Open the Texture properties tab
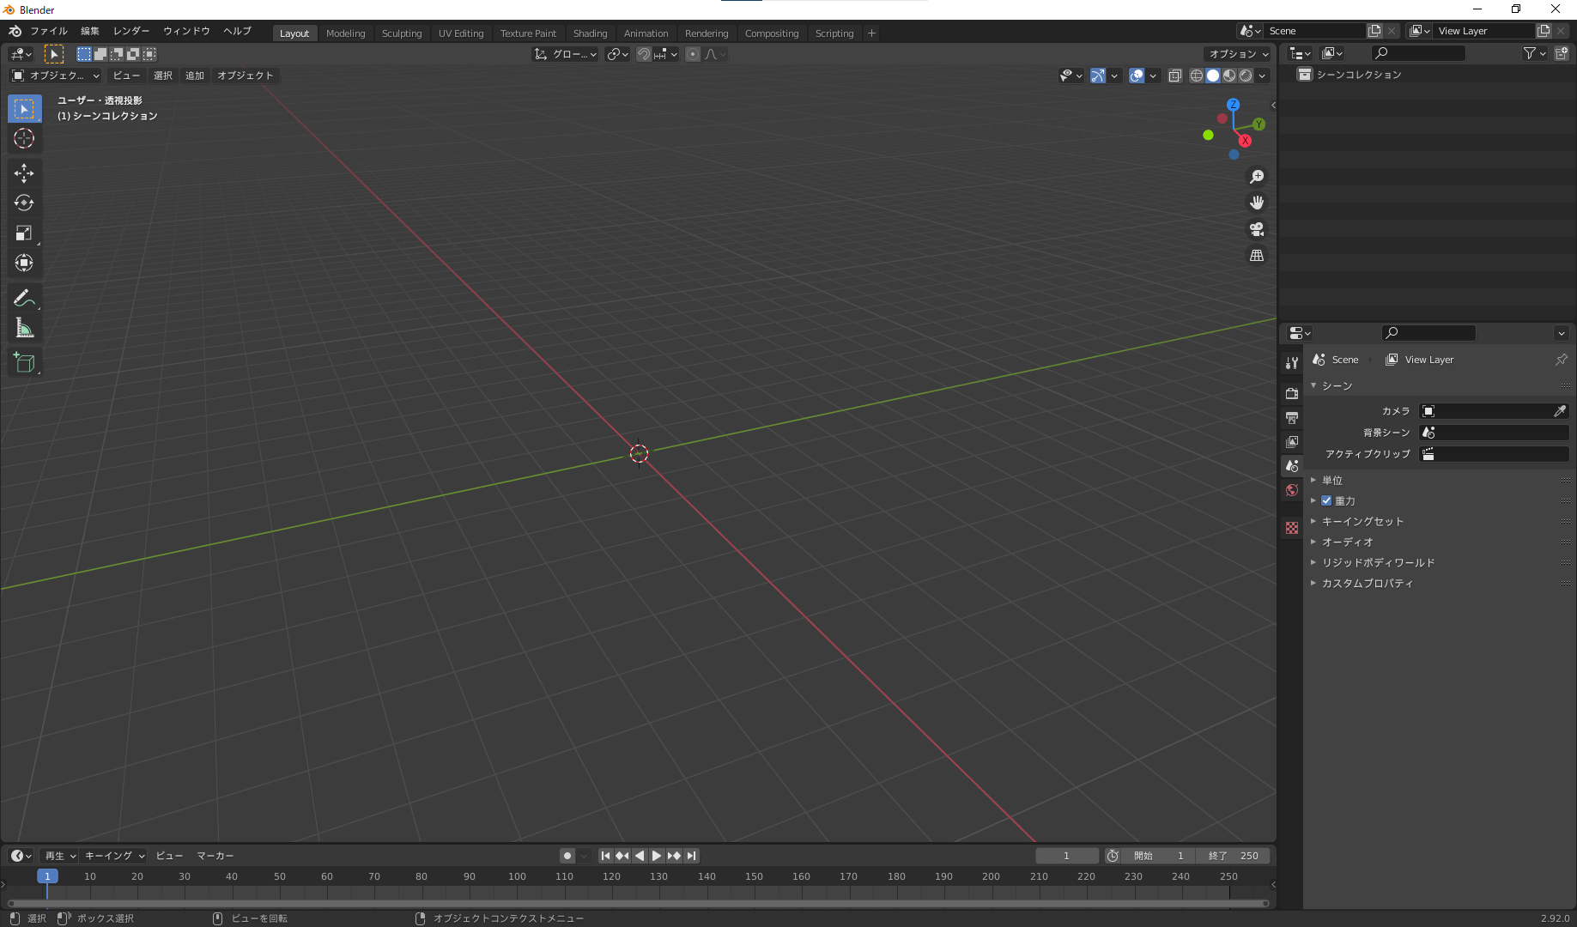 (x=1292, y=528)
